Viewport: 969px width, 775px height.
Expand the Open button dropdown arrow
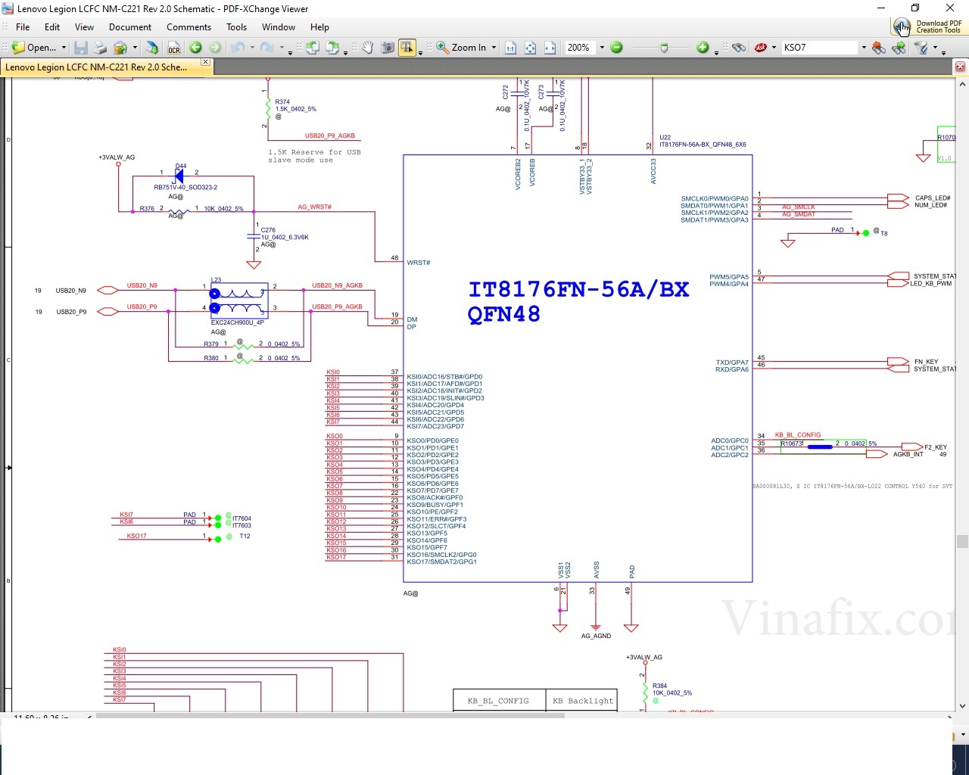64,48
